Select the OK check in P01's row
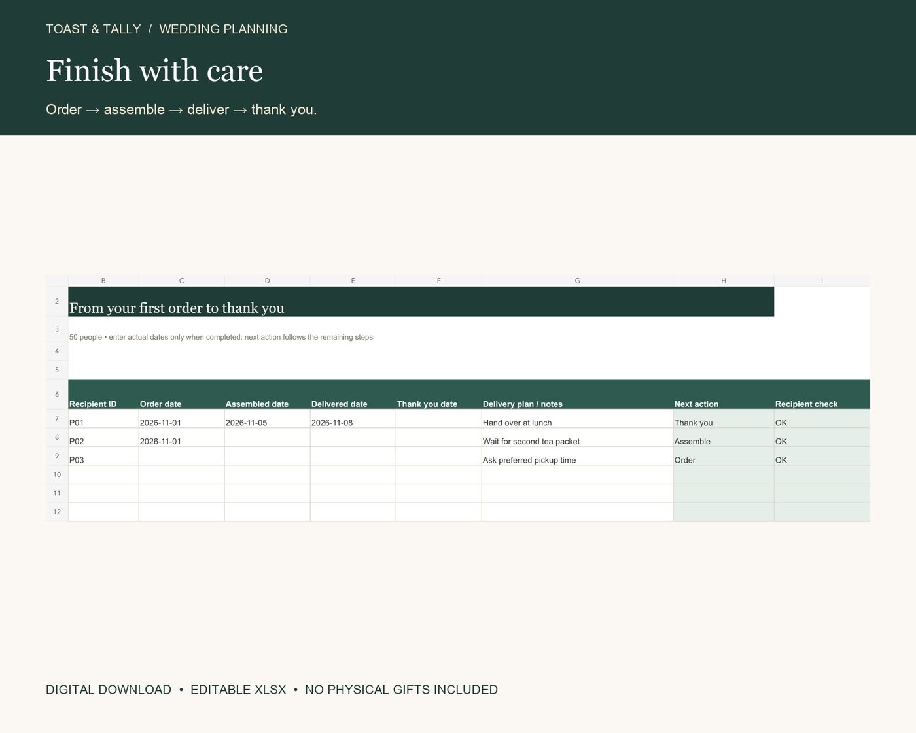The image size is (916, 733). point(822,419)
